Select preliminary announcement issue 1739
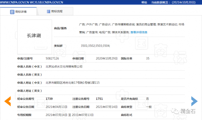 pos(49,99)
